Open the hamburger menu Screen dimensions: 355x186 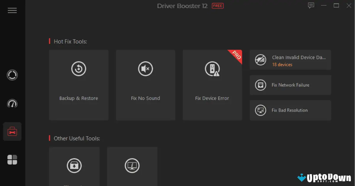[12, 10]
